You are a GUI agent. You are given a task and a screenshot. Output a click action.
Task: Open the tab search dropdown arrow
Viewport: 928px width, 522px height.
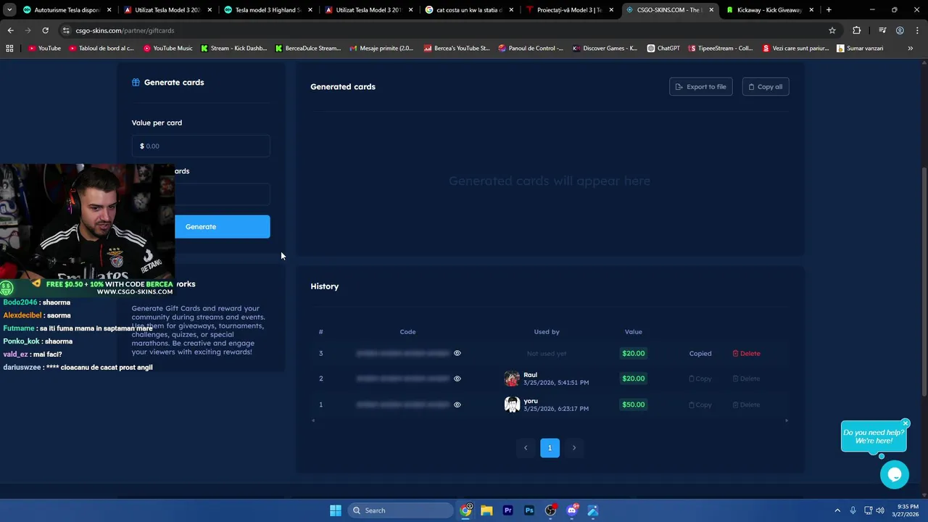coord(9,10)
